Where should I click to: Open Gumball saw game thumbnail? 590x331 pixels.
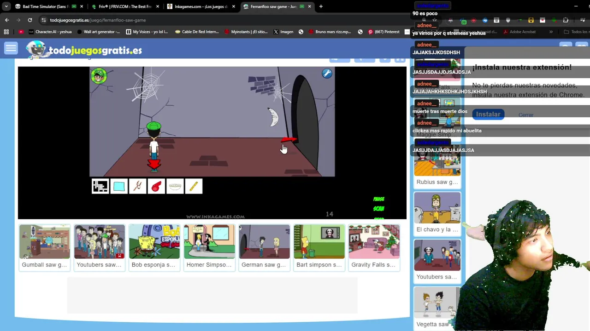(45, 247)
